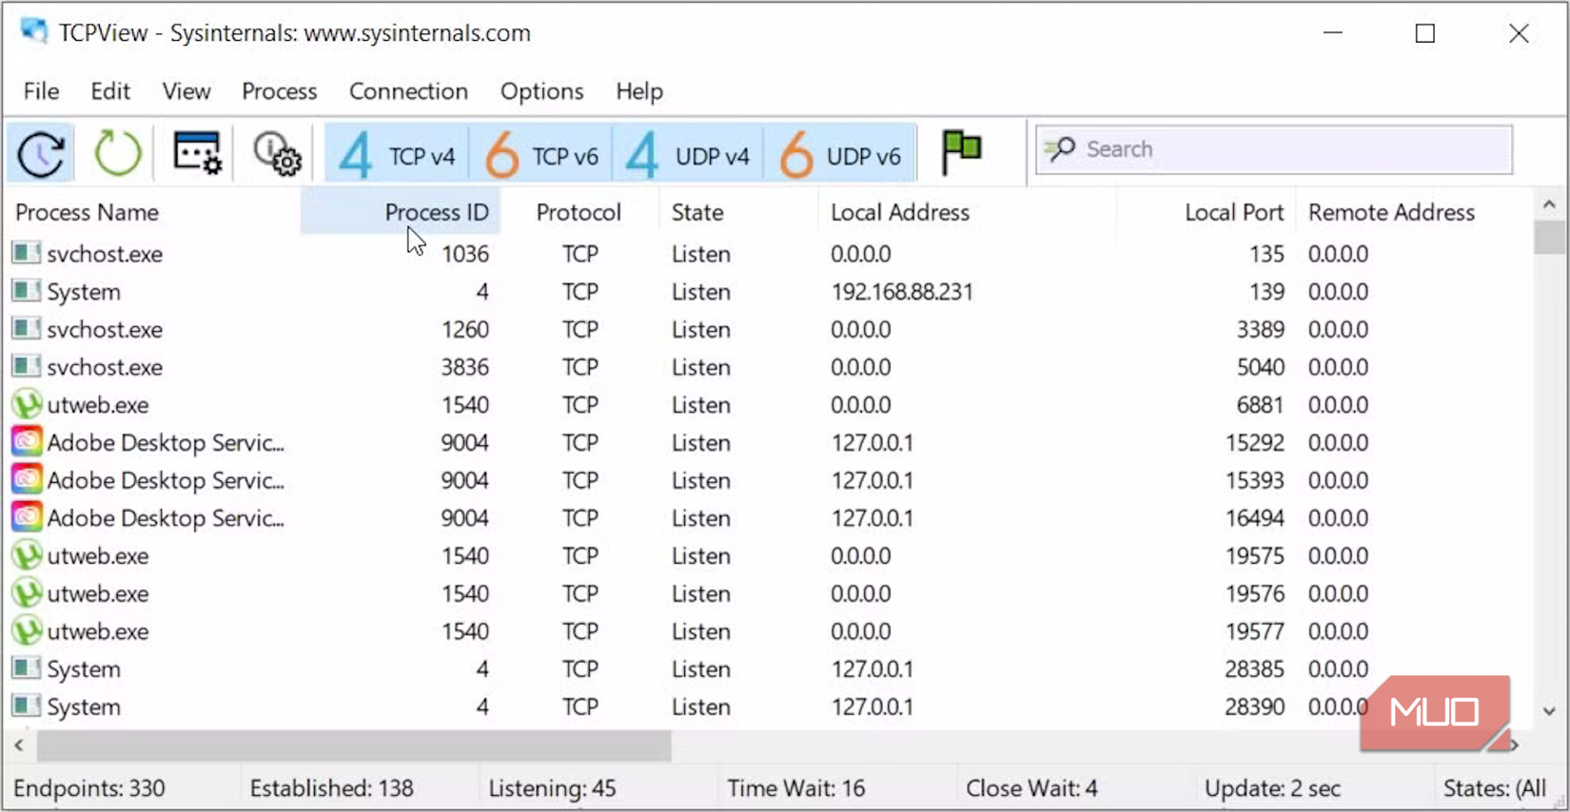
Task: Click into the Search field
Action: 1274,149
